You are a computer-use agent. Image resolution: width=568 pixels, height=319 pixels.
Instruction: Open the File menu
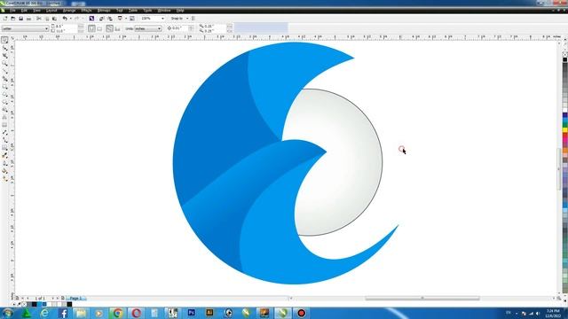click(x=12, y=11)
